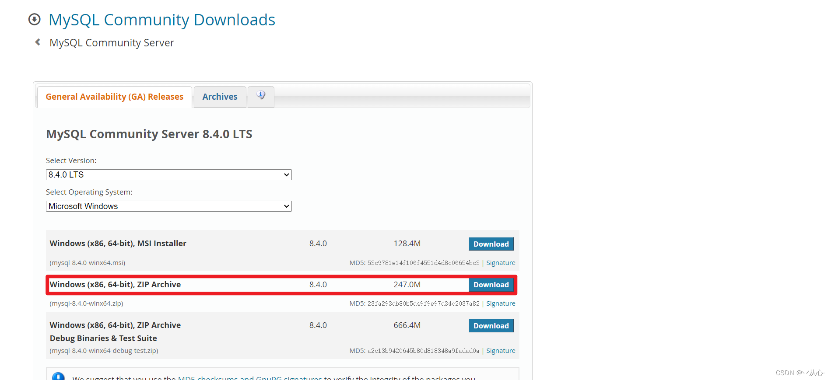Click the download circle icon beside page title
The width and height of the screenshot is (831, 380).
34,19
